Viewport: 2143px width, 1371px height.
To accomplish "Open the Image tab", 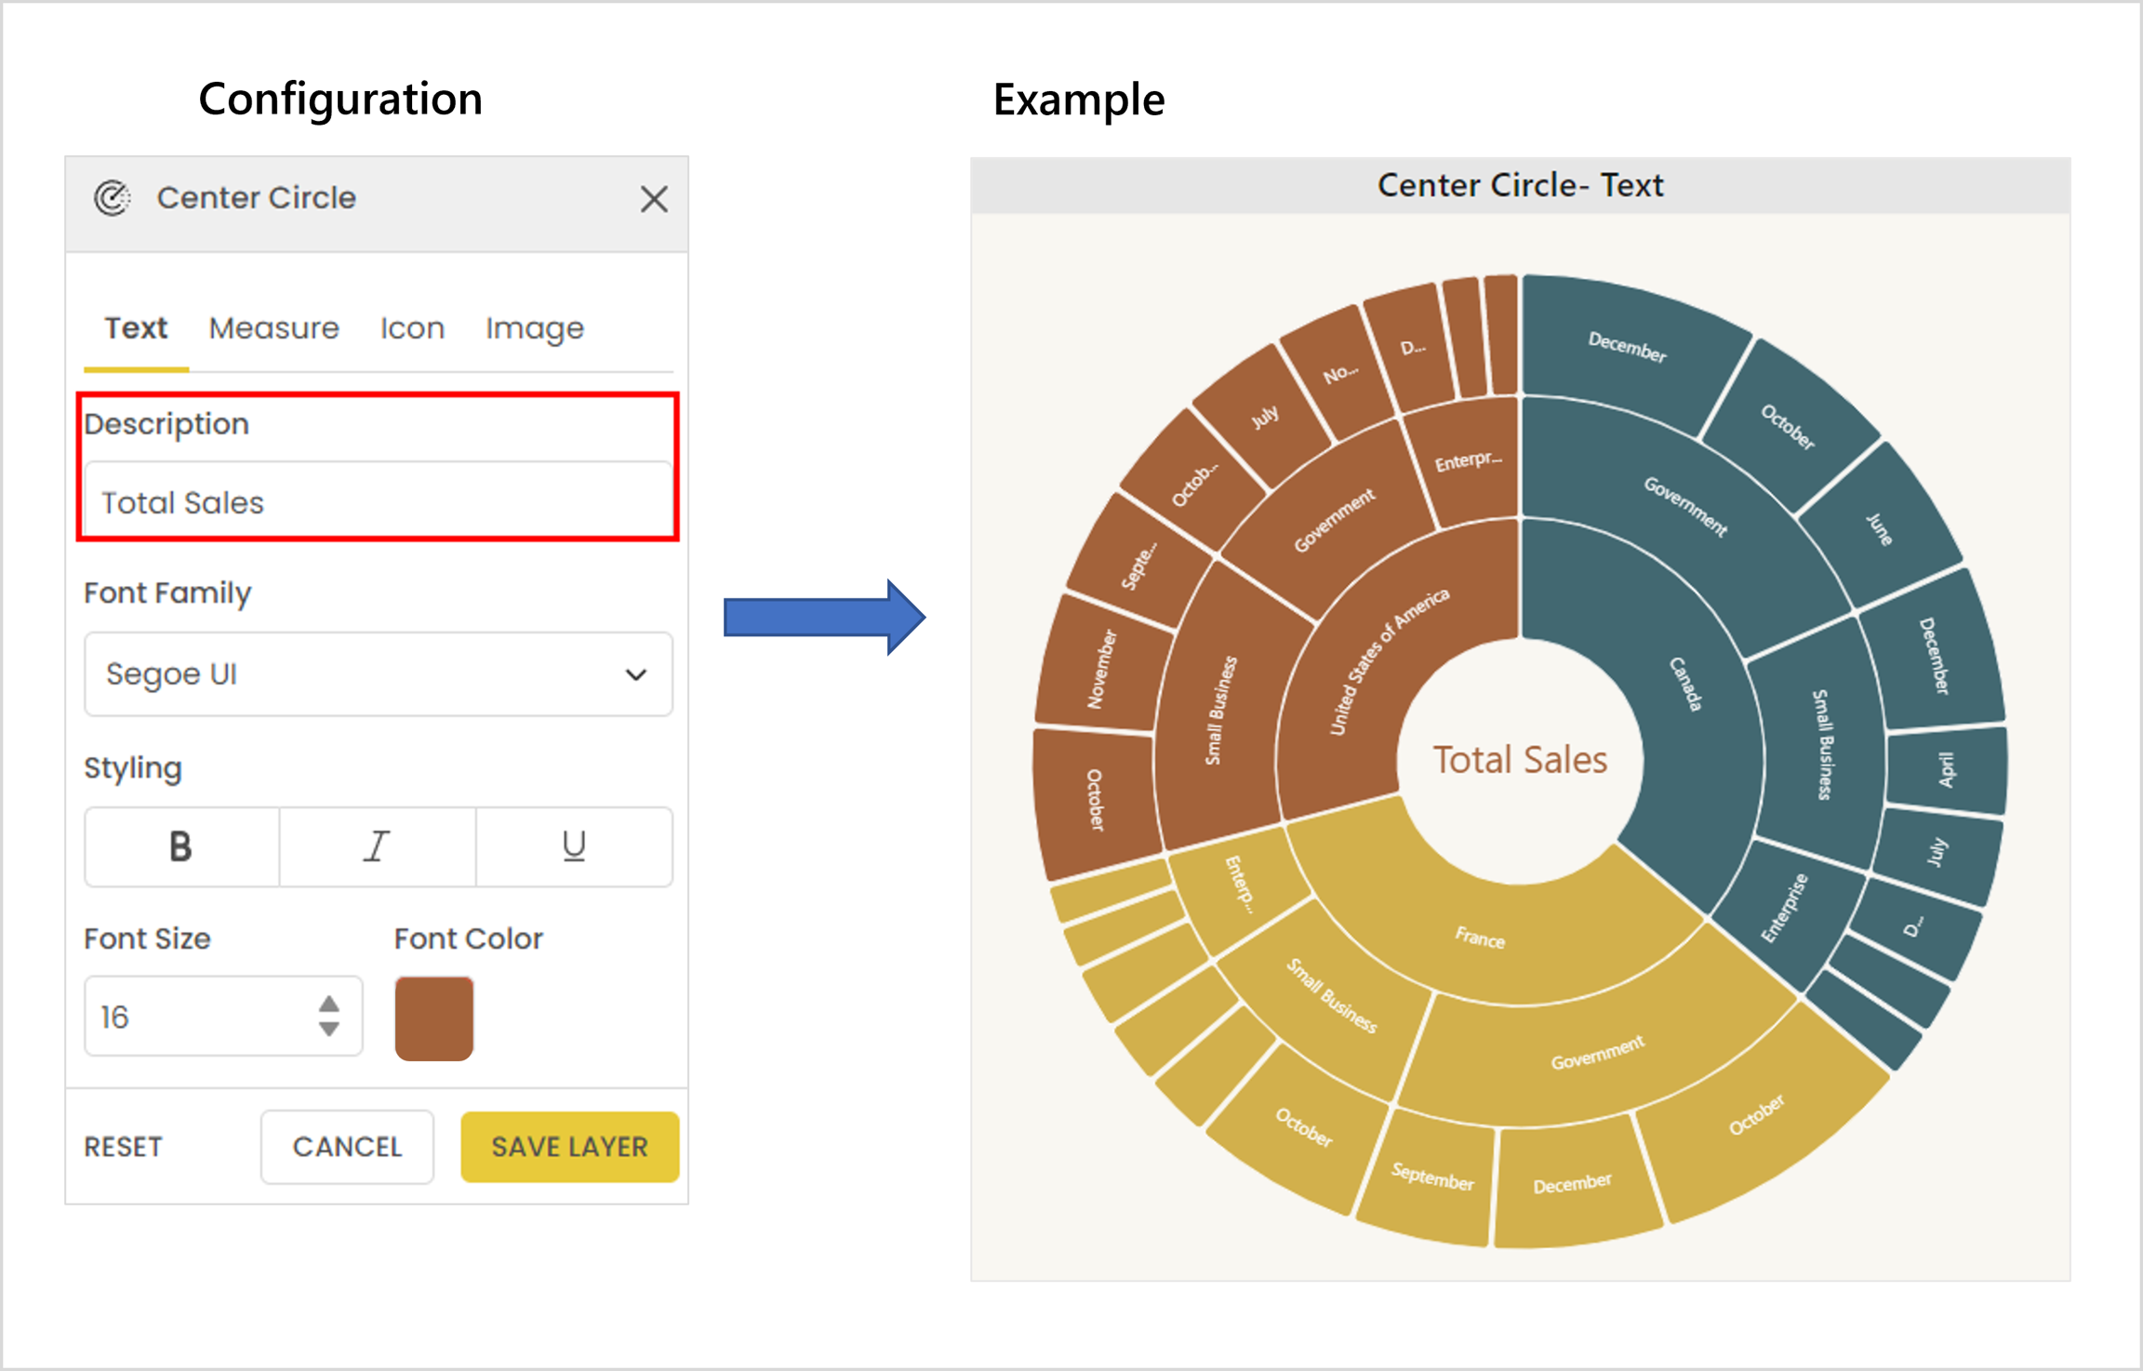I will click(534, 328).
